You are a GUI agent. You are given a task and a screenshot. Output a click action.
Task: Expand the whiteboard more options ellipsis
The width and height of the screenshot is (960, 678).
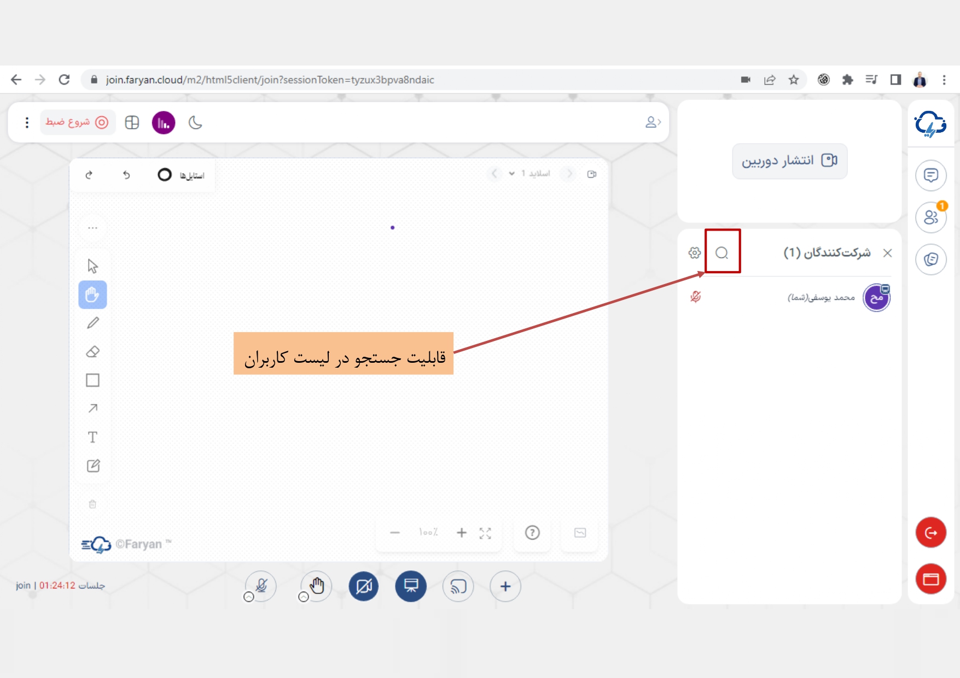92,228
